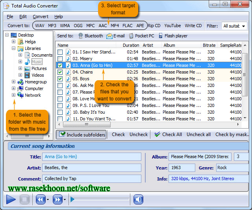Mute audio with the speaker icon
The image size is (252, 210).
click(138, 199)
